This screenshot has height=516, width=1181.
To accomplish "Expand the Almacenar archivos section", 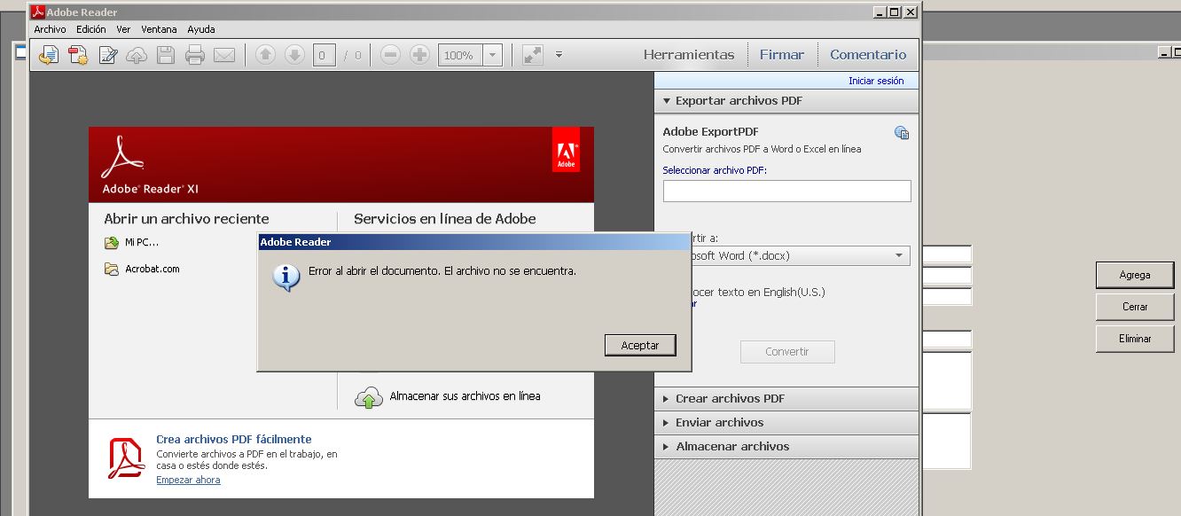I will tap(786, 447).
